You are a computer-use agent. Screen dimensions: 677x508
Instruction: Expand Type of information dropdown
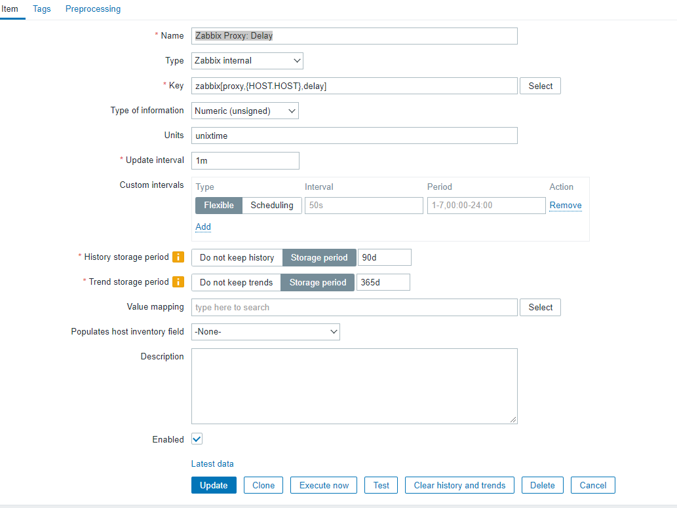point(245,111)
